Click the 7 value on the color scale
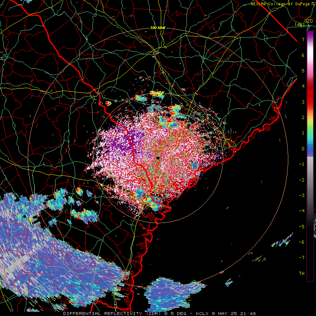This screenshot has height=316, width=316. click(303, 39)
